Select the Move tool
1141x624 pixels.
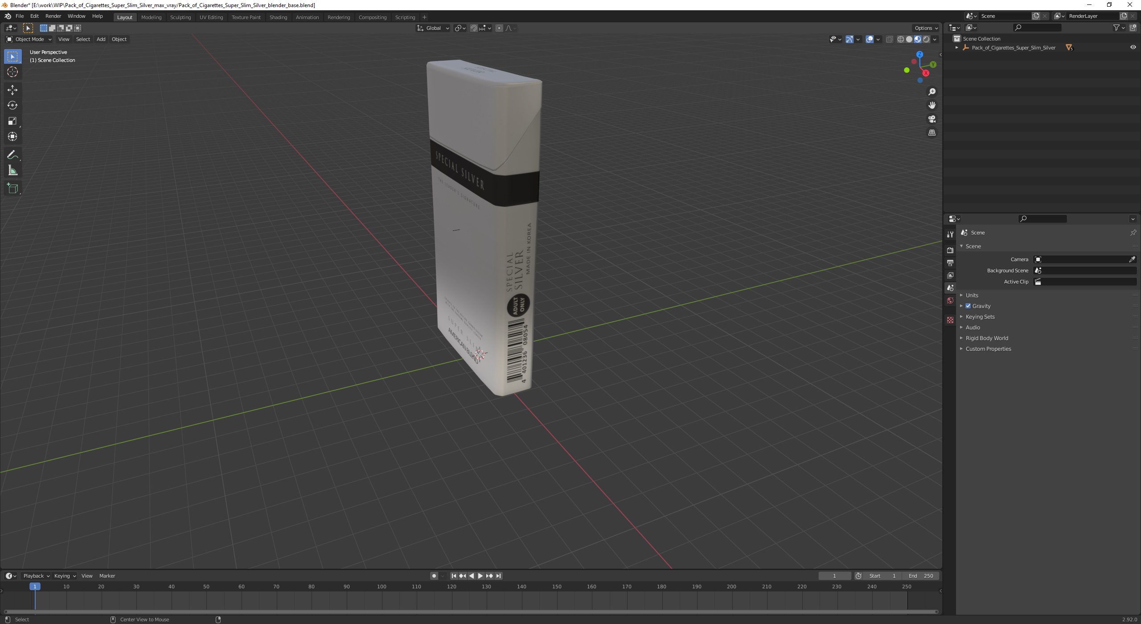pos(12,90)
